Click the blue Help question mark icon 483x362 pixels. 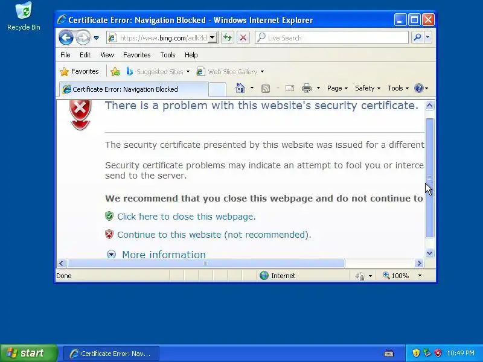coord(419,88)
